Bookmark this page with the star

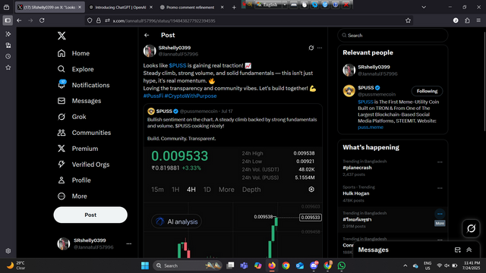click(x=408, y=20)
